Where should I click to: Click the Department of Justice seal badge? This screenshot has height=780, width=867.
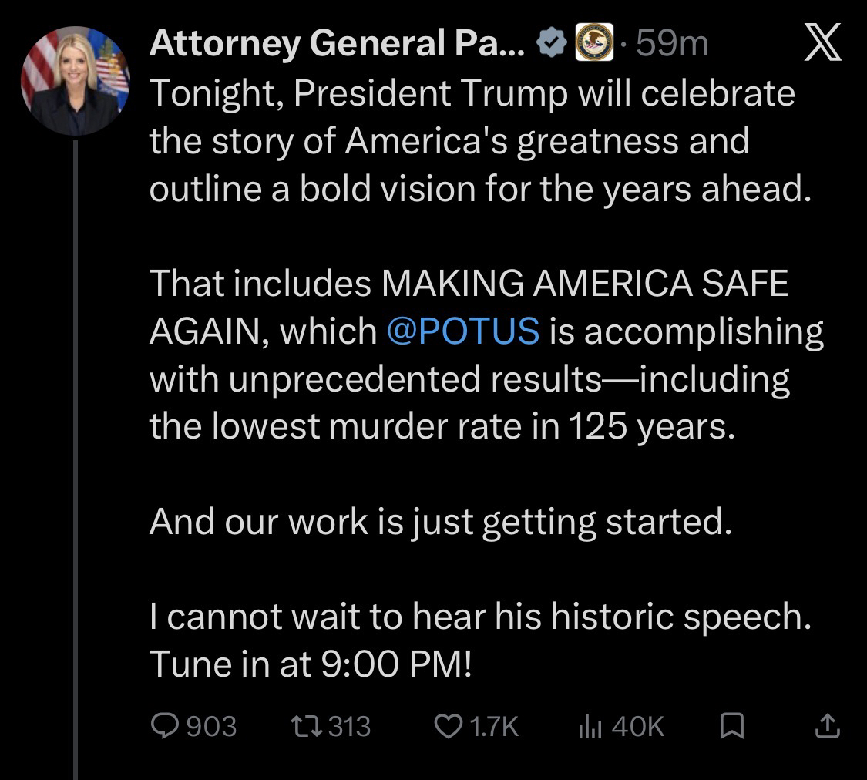[x=592, y=45]
